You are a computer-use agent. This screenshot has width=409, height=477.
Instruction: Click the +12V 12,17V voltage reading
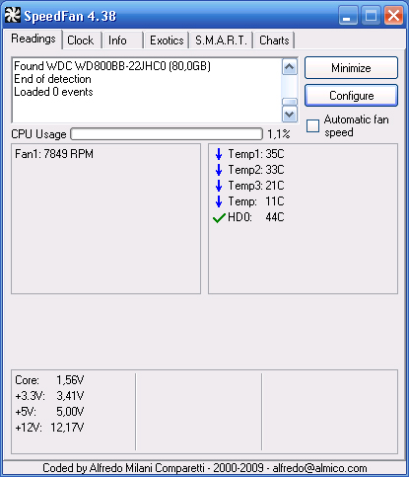click(x=49, y=428)
